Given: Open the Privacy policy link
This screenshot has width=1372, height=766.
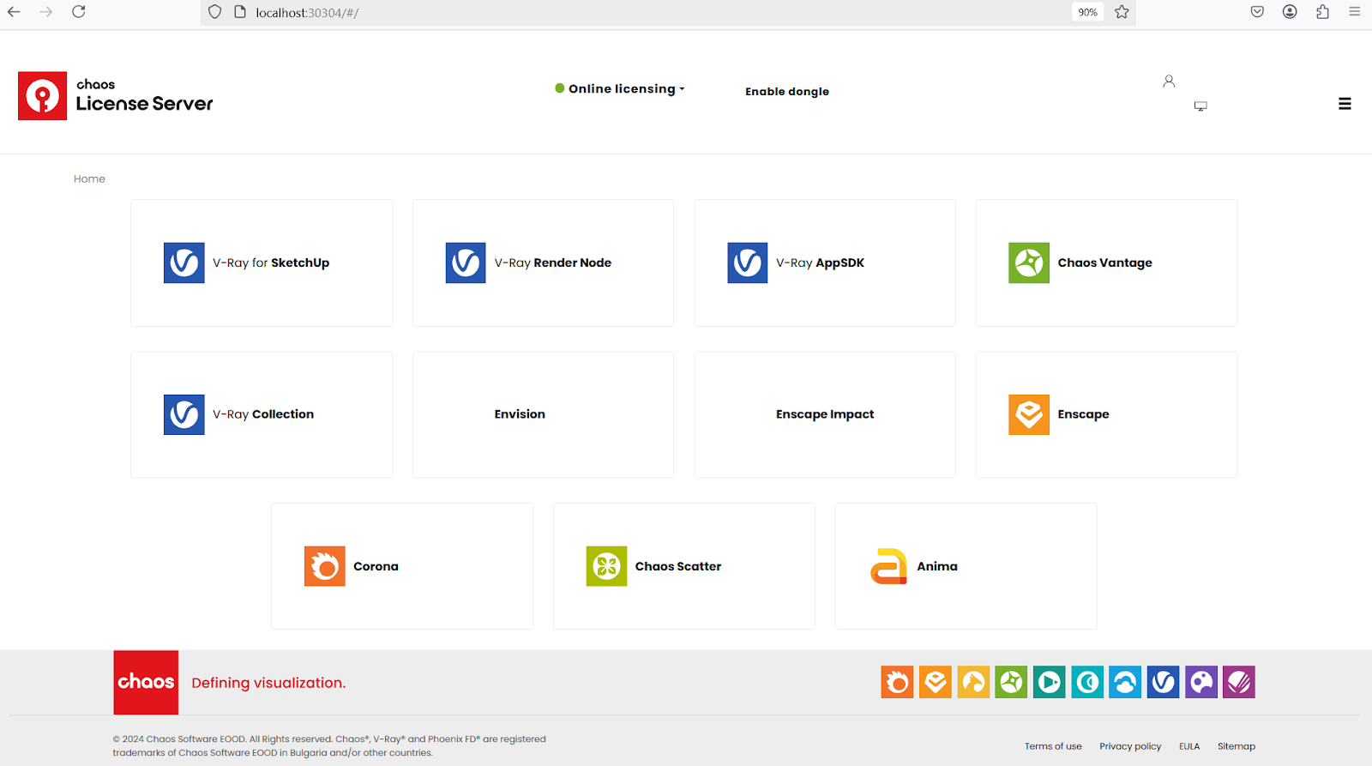Looking at the screenshot, I should [x=1130, y=746].
